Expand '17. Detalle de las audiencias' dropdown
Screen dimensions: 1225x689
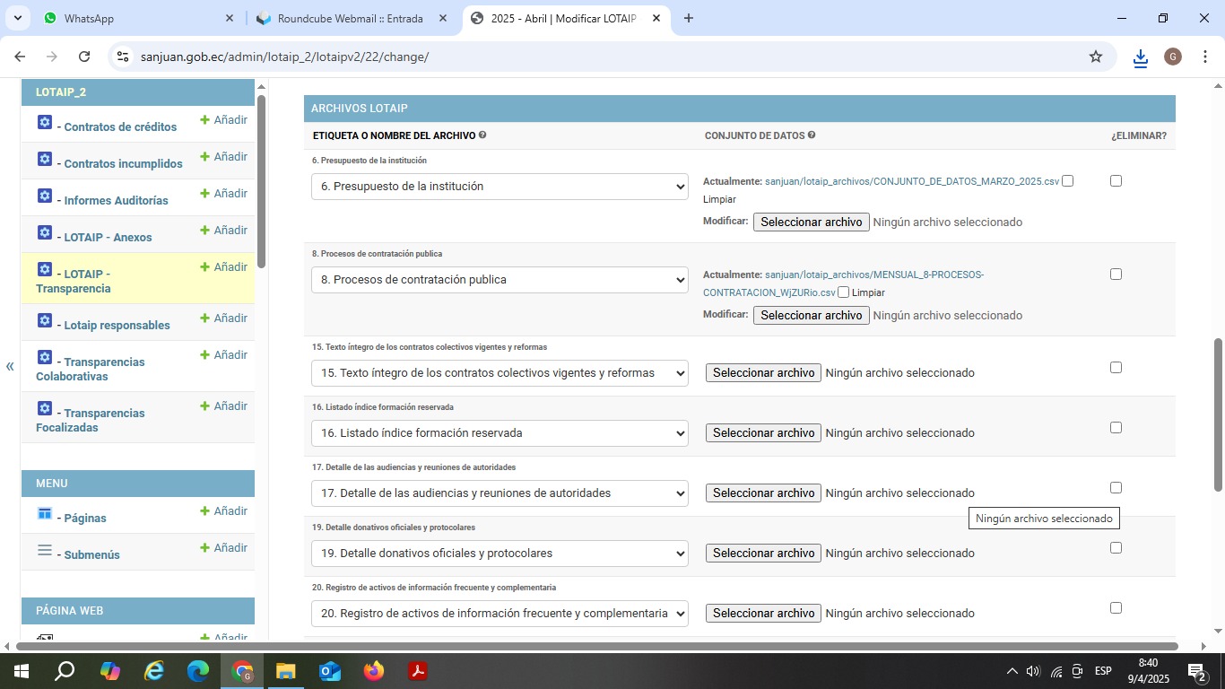click(500, 493)
